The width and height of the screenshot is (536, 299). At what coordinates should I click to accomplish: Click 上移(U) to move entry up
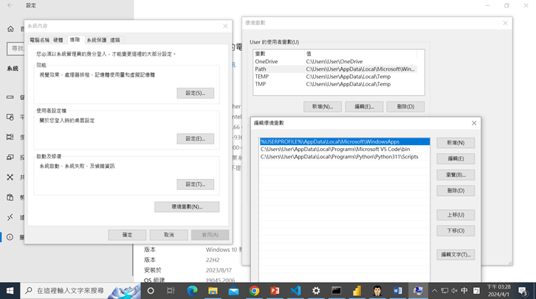click(x=456, y=215)
